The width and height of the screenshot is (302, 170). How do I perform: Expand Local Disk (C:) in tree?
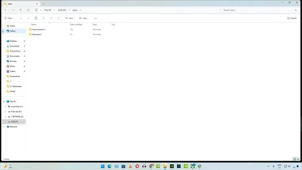[5, 106]
